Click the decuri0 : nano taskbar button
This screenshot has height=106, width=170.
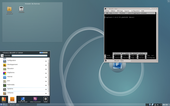click(22, 105)
